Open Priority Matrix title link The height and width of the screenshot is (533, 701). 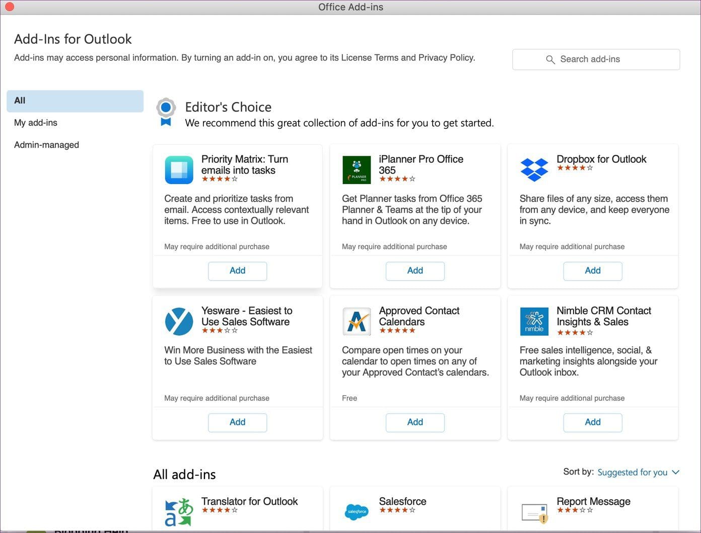point(245,164)
